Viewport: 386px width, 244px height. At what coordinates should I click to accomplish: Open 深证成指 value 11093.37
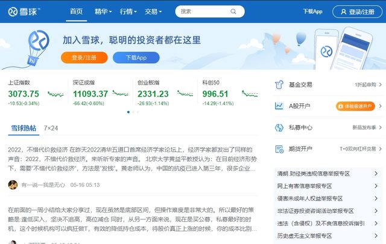coord(90,94)
